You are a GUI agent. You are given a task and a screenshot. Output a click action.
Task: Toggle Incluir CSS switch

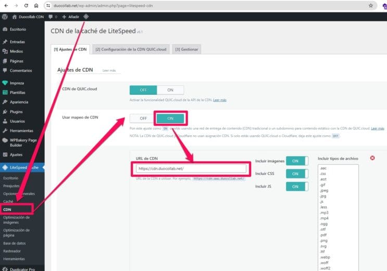click(x=297, y=174)
